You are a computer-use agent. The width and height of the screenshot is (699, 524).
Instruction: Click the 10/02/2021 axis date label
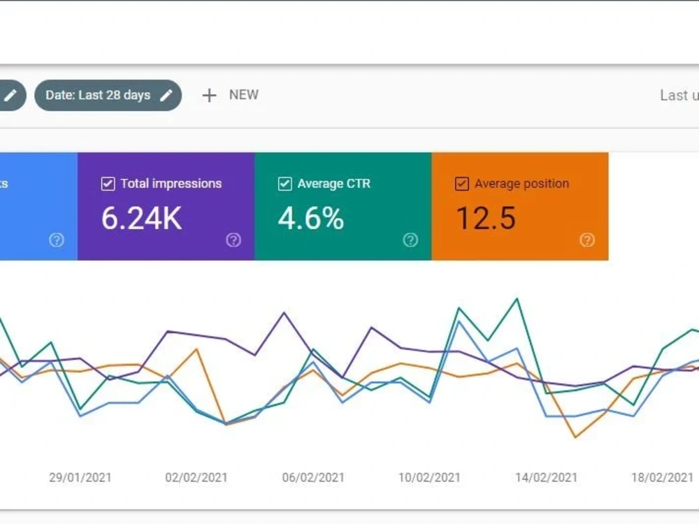coord(429,478)
